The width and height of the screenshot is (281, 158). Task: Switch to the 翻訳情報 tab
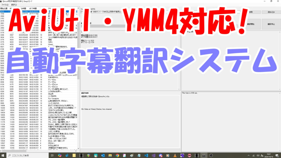pyautogui.click(x=85, y=93)
